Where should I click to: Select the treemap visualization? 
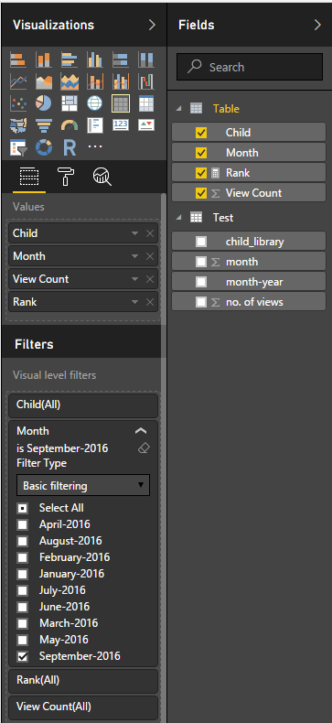click(x=70, y=103)
